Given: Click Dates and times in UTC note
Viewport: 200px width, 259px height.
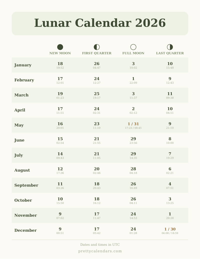Looking at the screenshot, I should (x=100, y=245).
